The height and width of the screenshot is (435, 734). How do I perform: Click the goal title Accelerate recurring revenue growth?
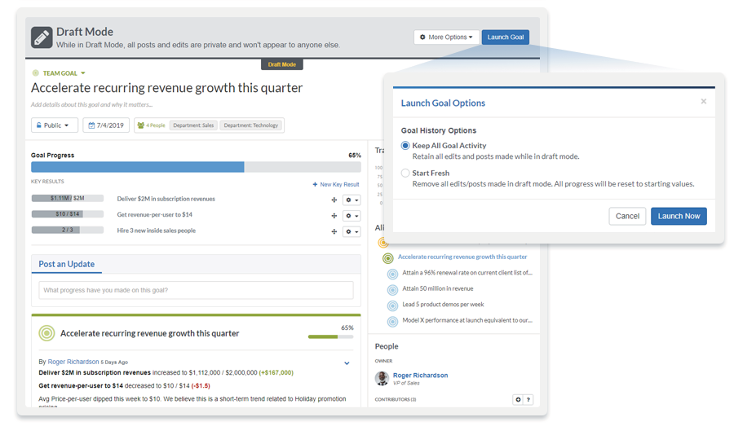166,88
